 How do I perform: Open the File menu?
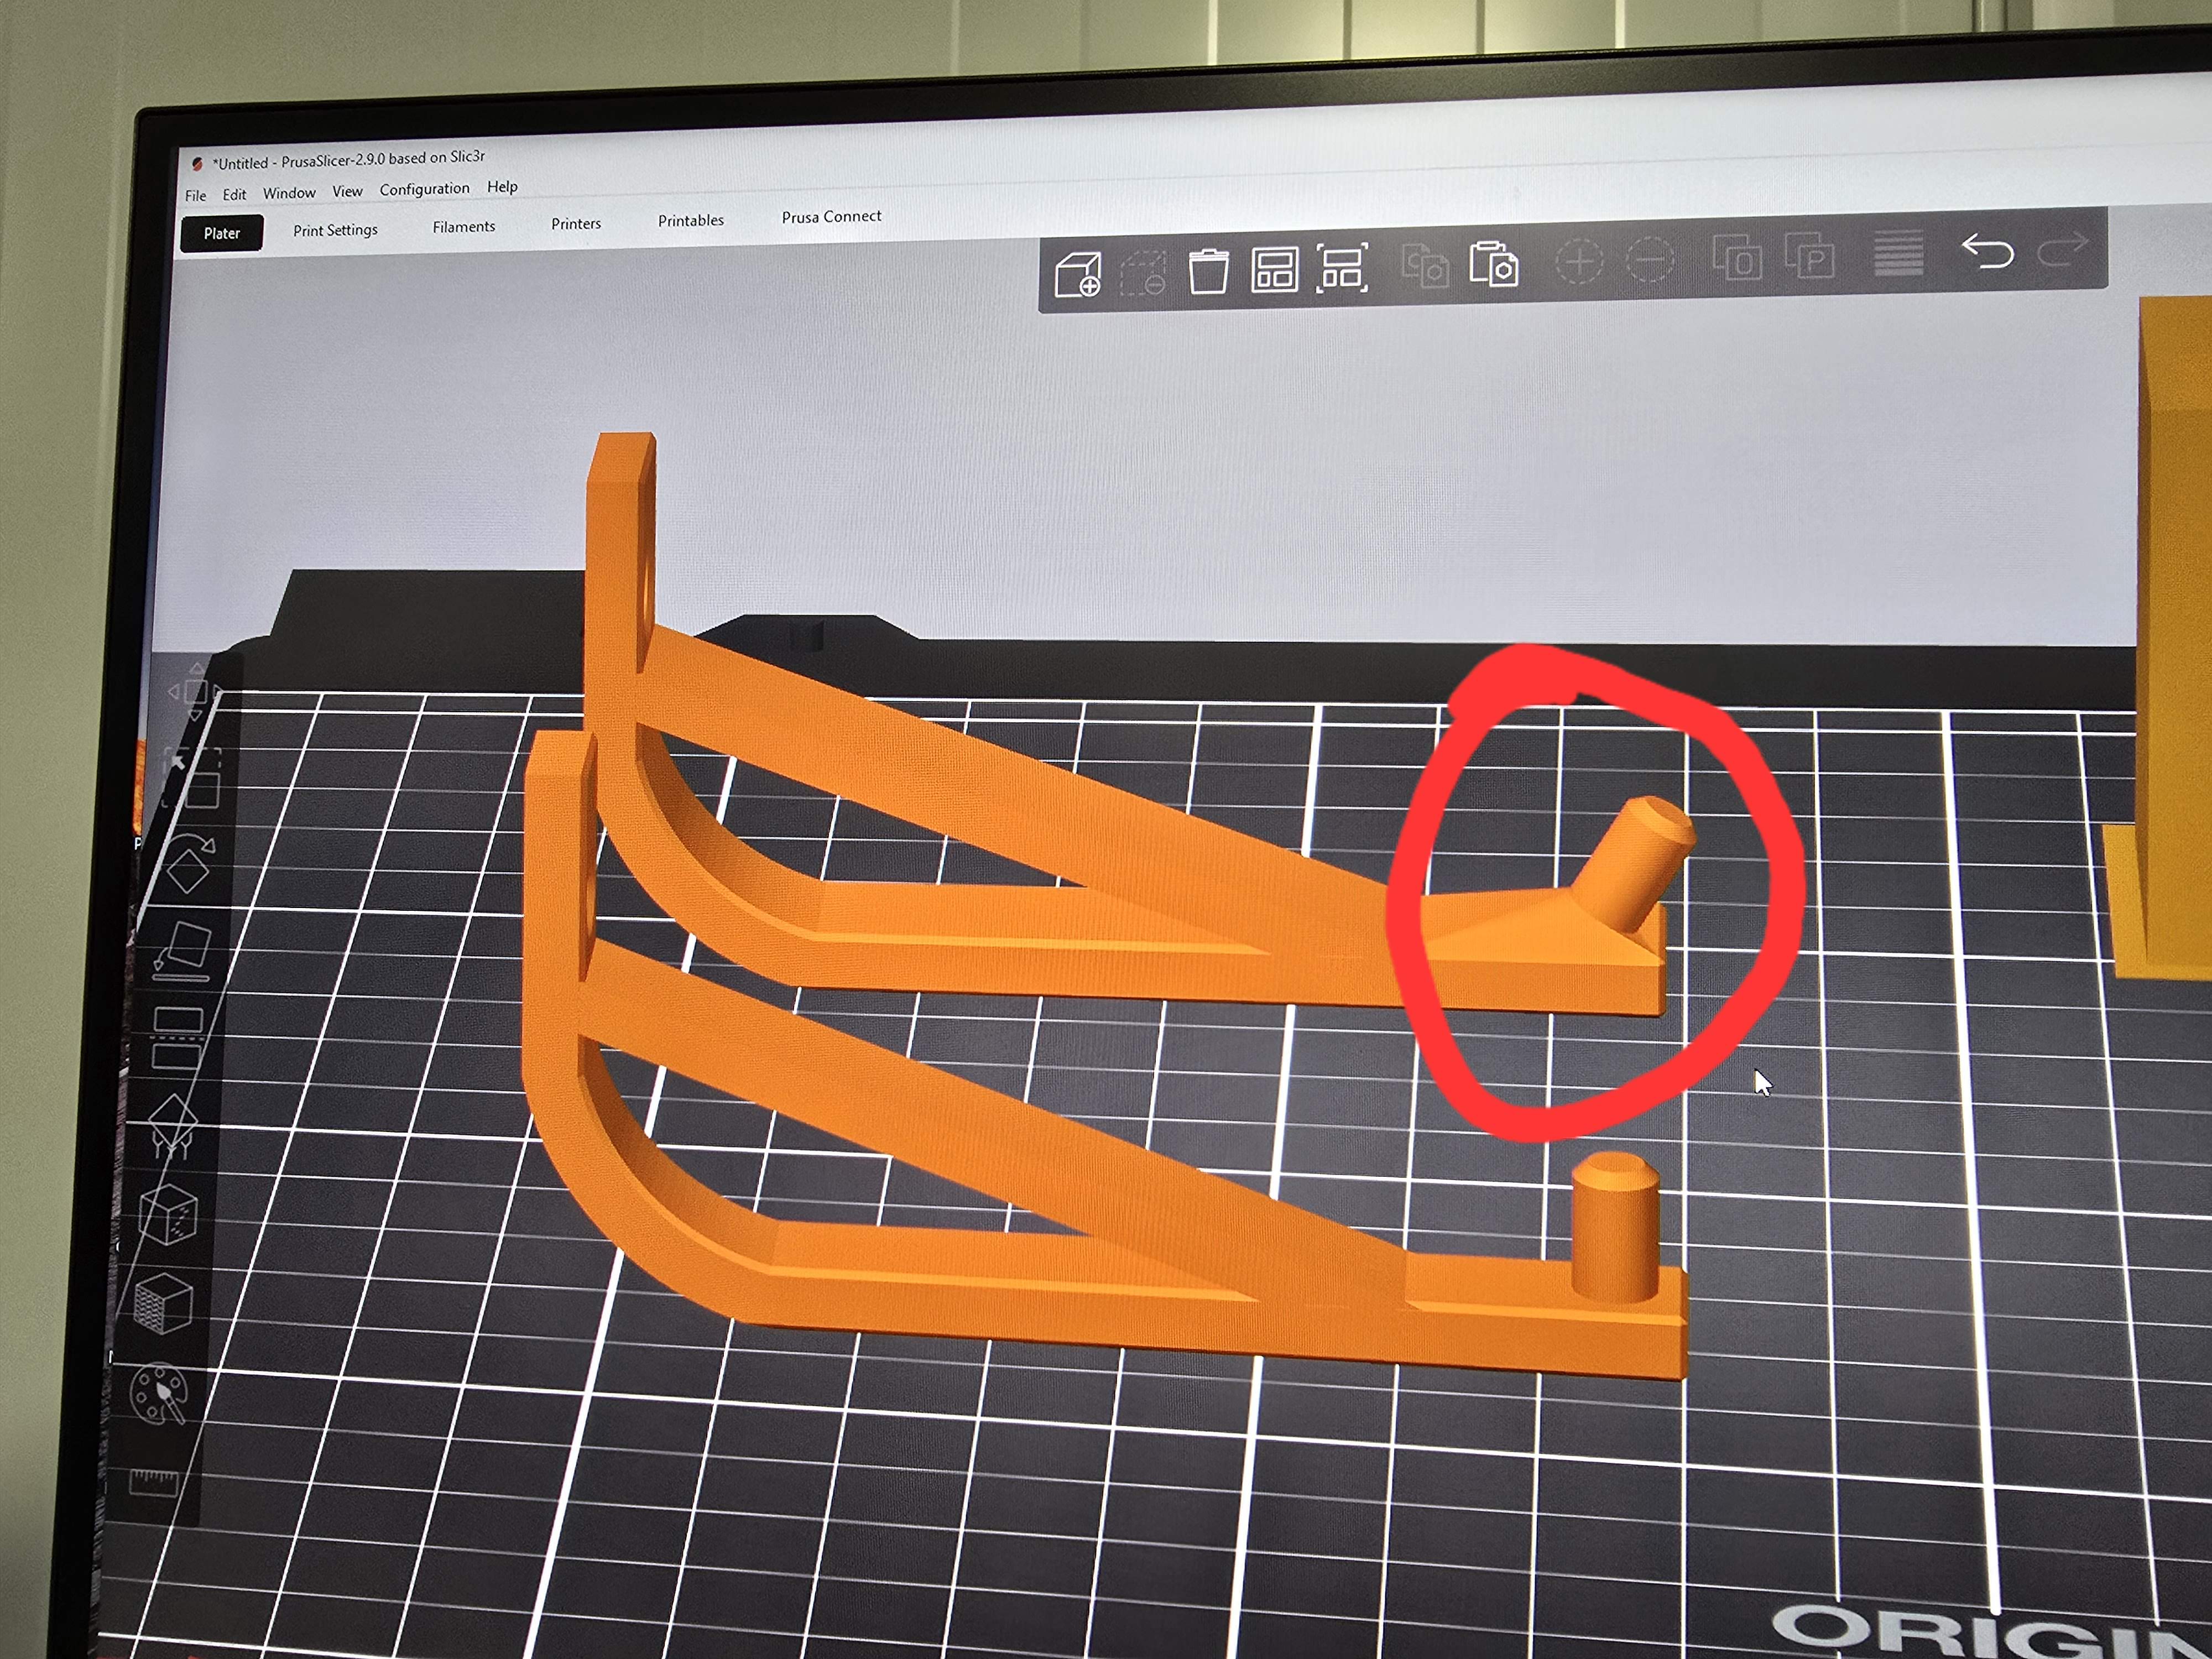click(x=196, y=195)
